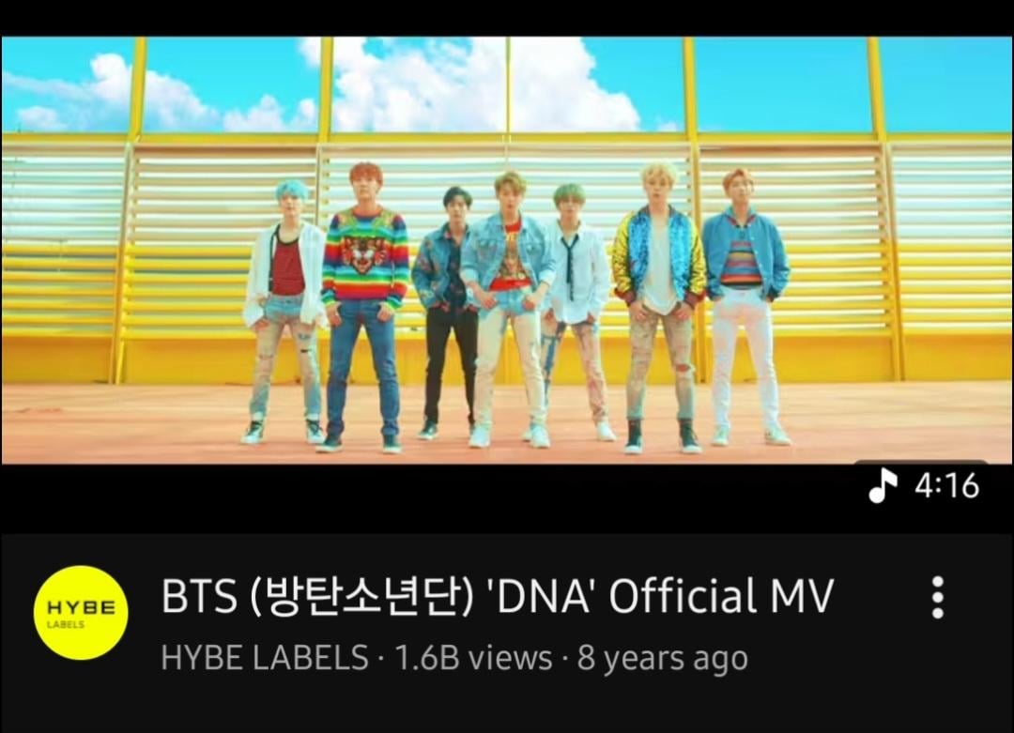This screenshot has width=1014, height=733.
Task: Click the 4:16 duration badge
Action: (x=923, y=484)
